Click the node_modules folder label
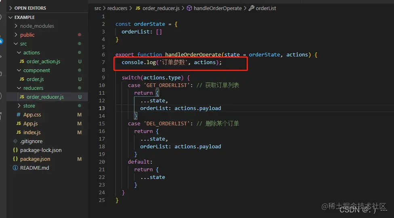Viewport: 394px width, 218px height. (37, 26)
